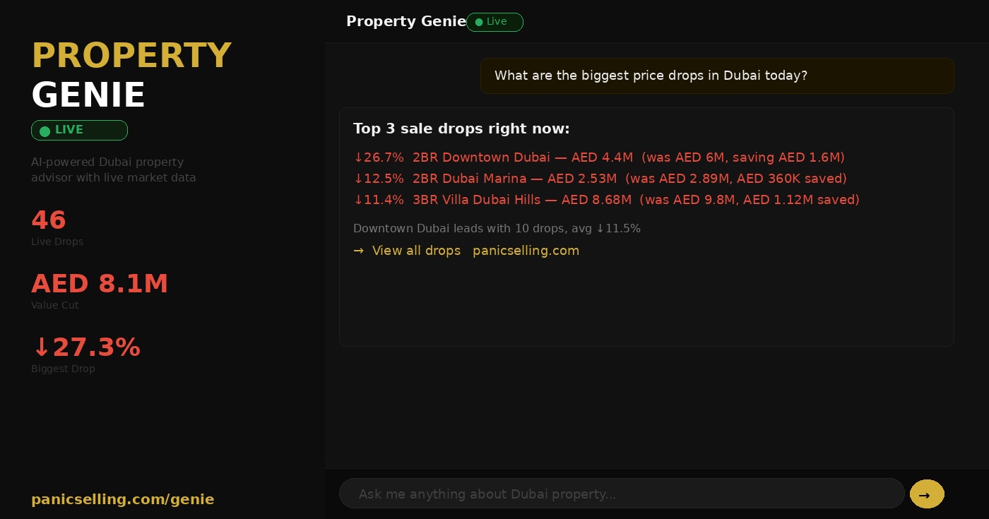Screen dimensions: 989x519
Task: Open the panicselling.com link in the reply
Action: pyautogui.click(x=526, y=251)
